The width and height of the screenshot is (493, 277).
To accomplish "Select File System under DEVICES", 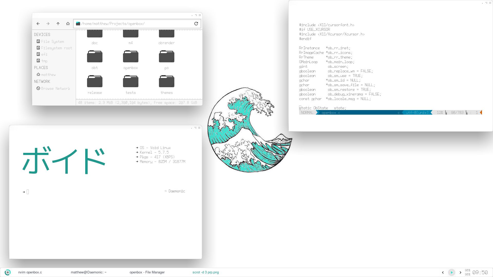I will 53,41.
